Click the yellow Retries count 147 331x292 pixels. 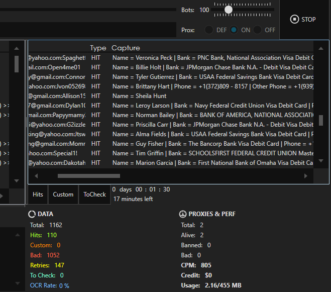(59, 265)
